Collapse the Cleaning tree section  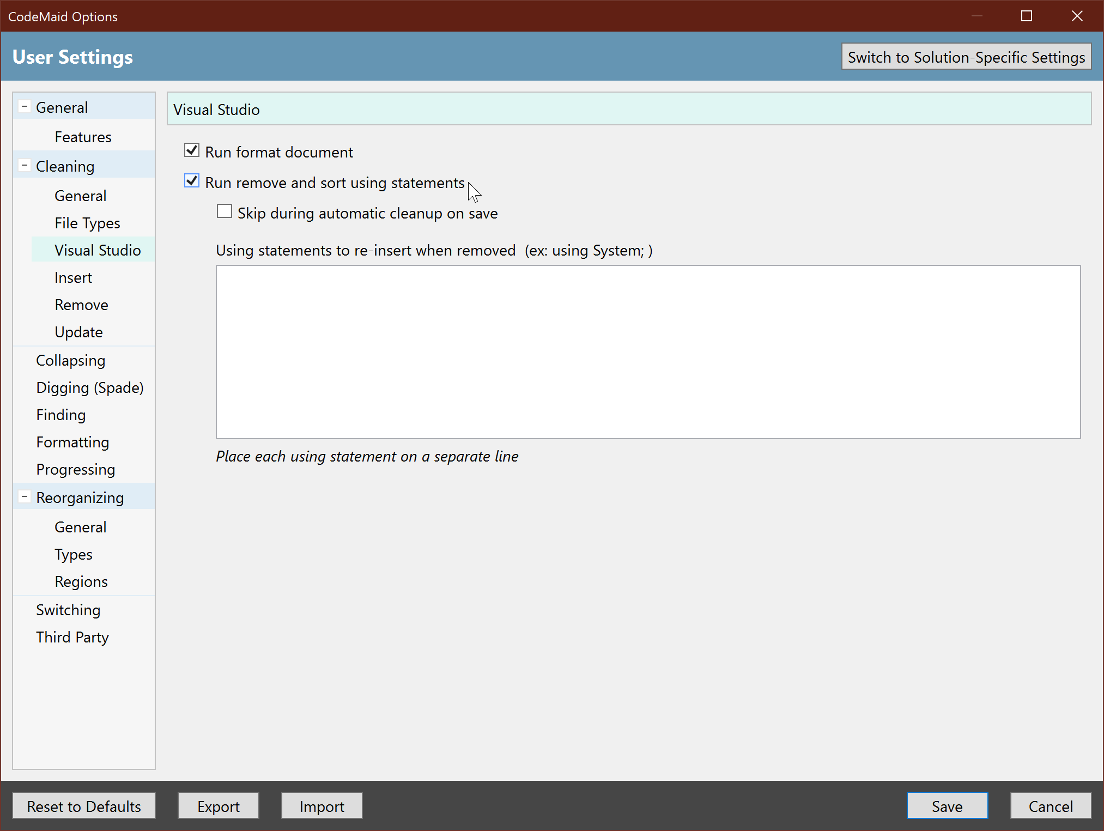tap(25, 166)
